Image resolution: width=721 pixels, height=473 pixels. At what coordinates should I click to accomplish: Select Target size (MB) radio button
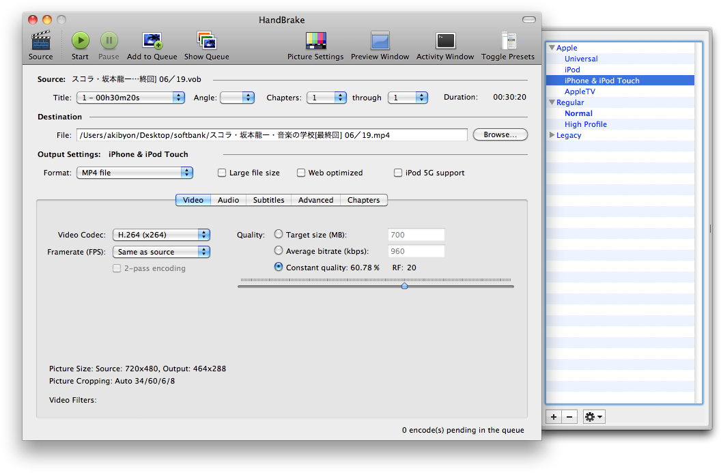[x=278, y=234]
